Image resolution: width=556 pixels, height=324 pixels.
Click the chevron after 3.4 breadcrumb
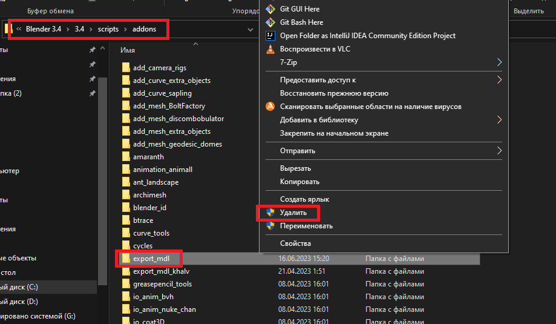tap(91, 29)
